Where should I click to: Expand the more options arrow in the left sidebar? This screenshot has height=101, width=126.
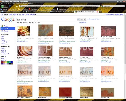coord(2,31)
